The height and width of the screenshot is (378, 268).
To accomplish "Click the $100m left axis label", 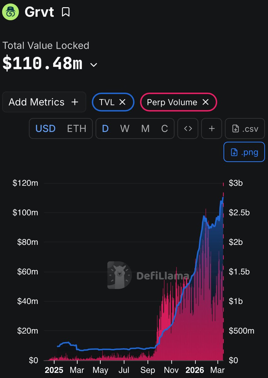I will pos(25,213).
